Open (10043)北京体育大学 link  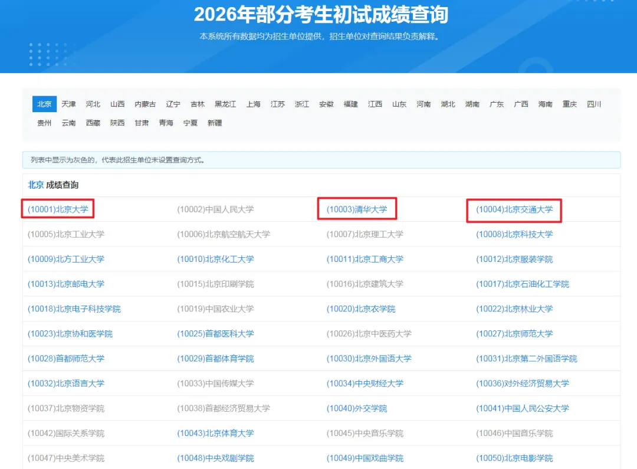(215, 433)
